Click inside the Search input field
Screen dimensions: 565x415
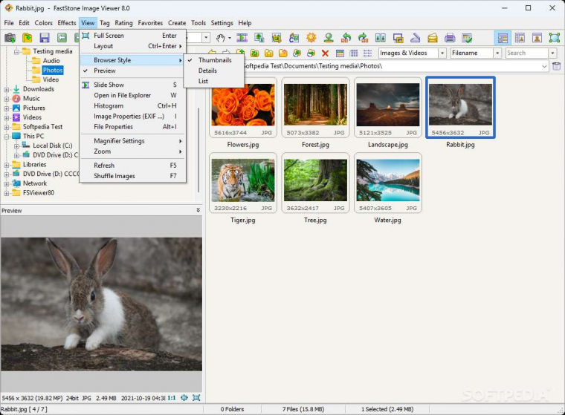click(x=526, y=53)
